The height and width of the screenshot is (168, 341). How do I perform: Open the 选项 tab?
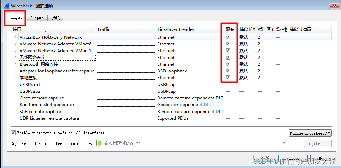click(56, 18)
